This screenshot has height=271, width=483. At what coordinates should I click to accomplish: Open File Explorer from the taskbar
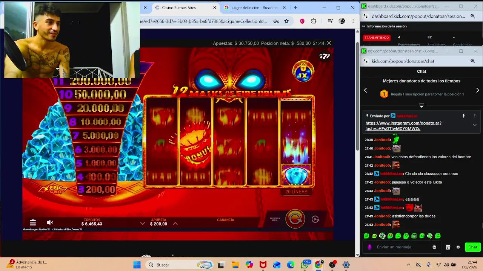(x=235, y=265)
